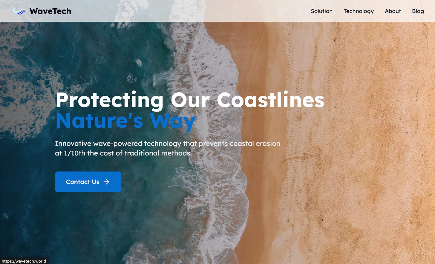Click the 'Innovative wave-powered technology' subtitle line
435x264 pixels.
[168, 143]
